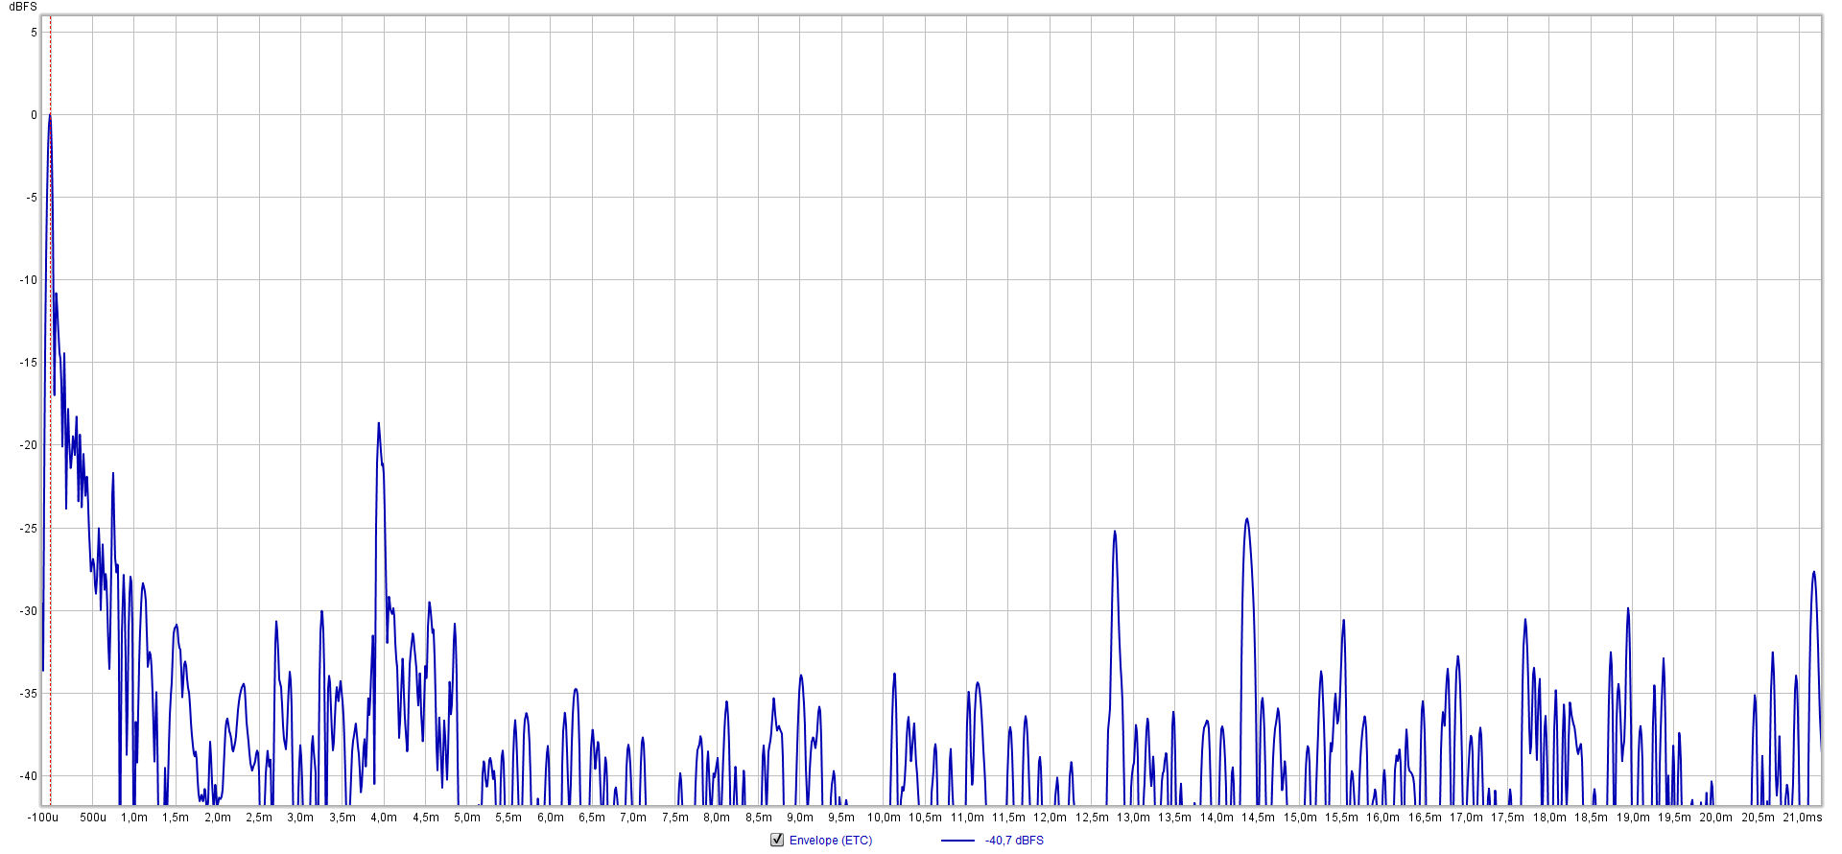The width and height of the screenshot is (1842, 854).
Task: Click the Envelope (ETC) legend label
Action: click(830, 841)
